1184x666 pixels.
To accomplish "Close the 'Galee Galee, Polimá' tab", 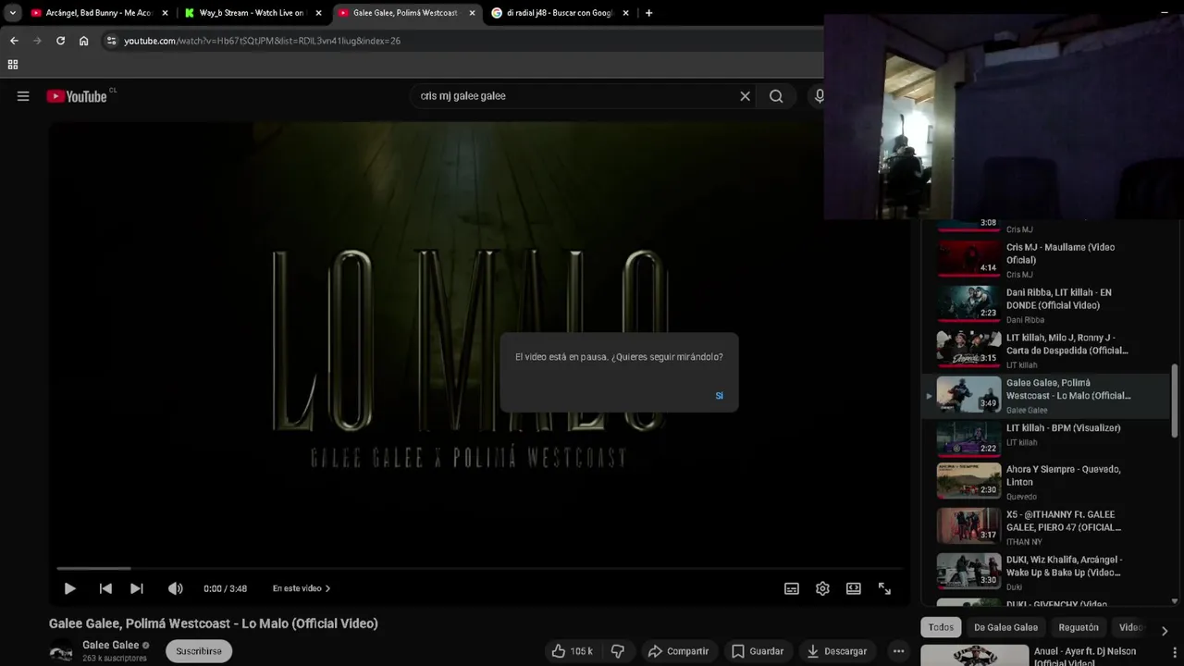I will click(x=472, y=13).
